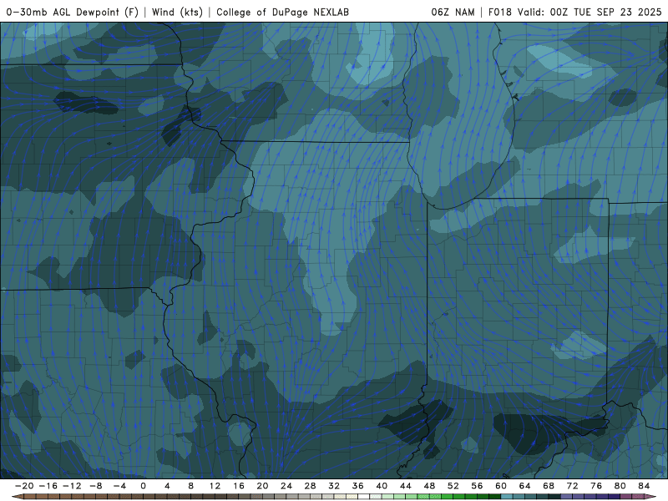Click the 'College of DuPage NEXLAB' text
668x501 pixels.
coord(282,12)
